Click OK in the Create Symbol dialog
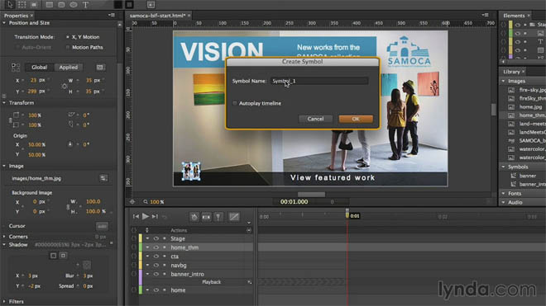Viewport: 546px width, 306px height. [356, 119]
